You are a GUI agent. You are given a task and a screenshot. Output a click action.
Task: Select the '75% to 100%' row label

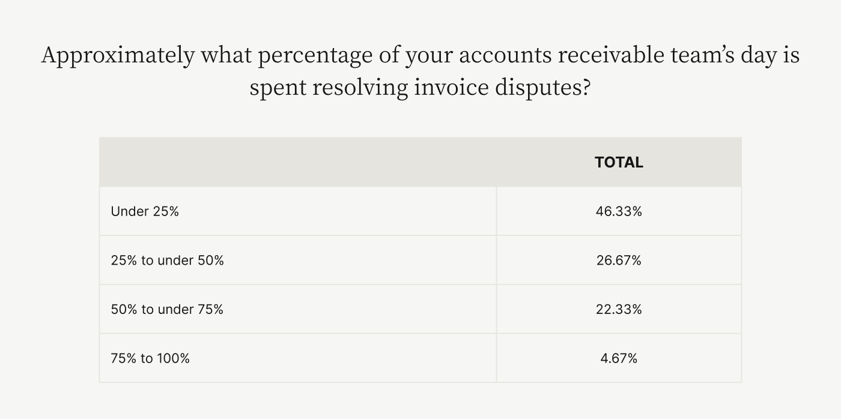tap(150, 358)
